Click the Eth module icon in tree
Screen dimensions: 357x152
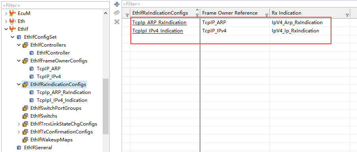13,21
